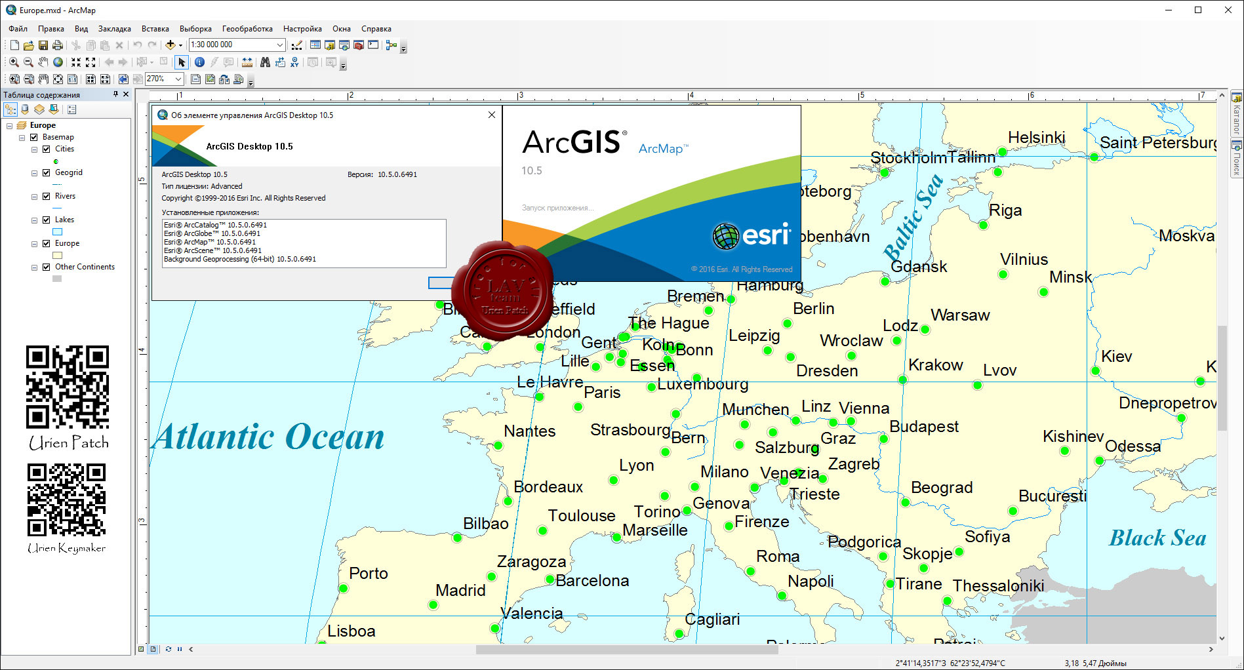Select the Zoom Out tool

coord(28,62)
